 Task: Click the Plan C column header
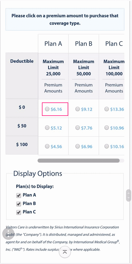point(114,44)
